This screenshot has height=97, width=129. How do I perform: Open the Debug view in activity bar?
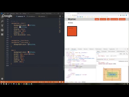(x=2, y=30)
